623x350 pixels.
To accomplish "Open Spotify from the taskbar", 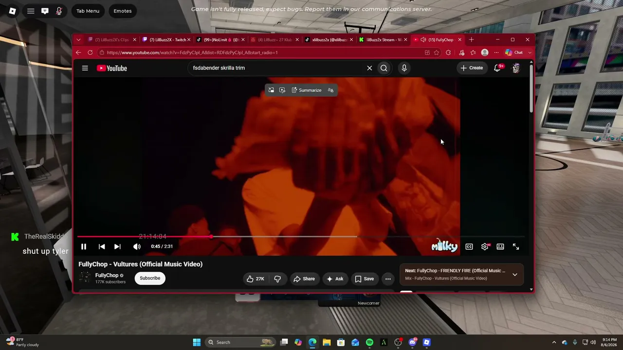I will coord(369,342).
